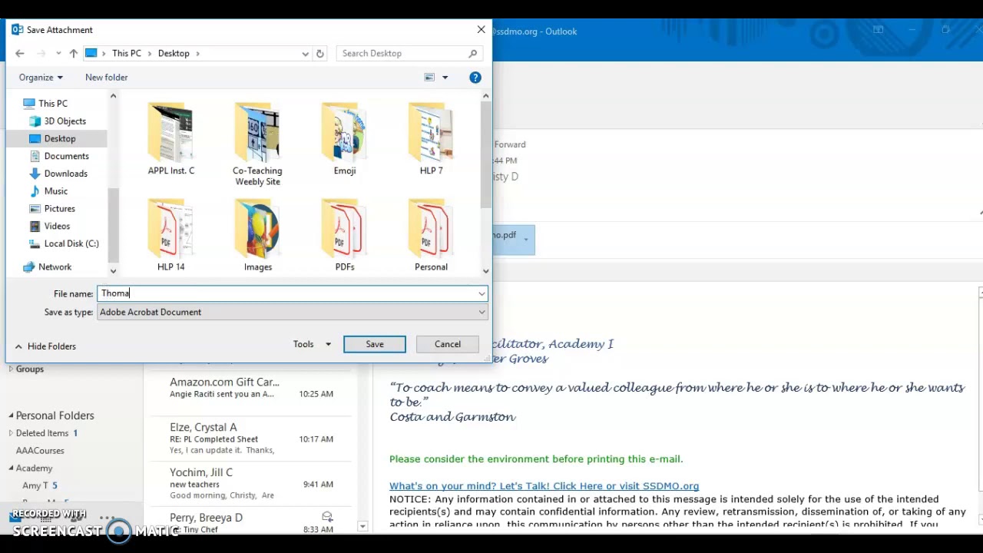Select Music in navigation pane
The height and width of the screenshot is (553, 983).
[x=55, y=191]
